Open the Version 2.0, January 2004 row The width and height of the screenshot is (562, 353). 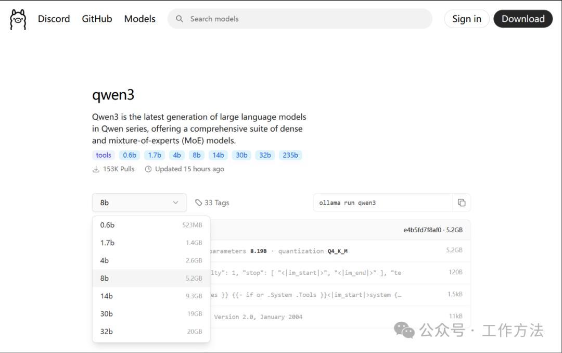pos(340,317)
